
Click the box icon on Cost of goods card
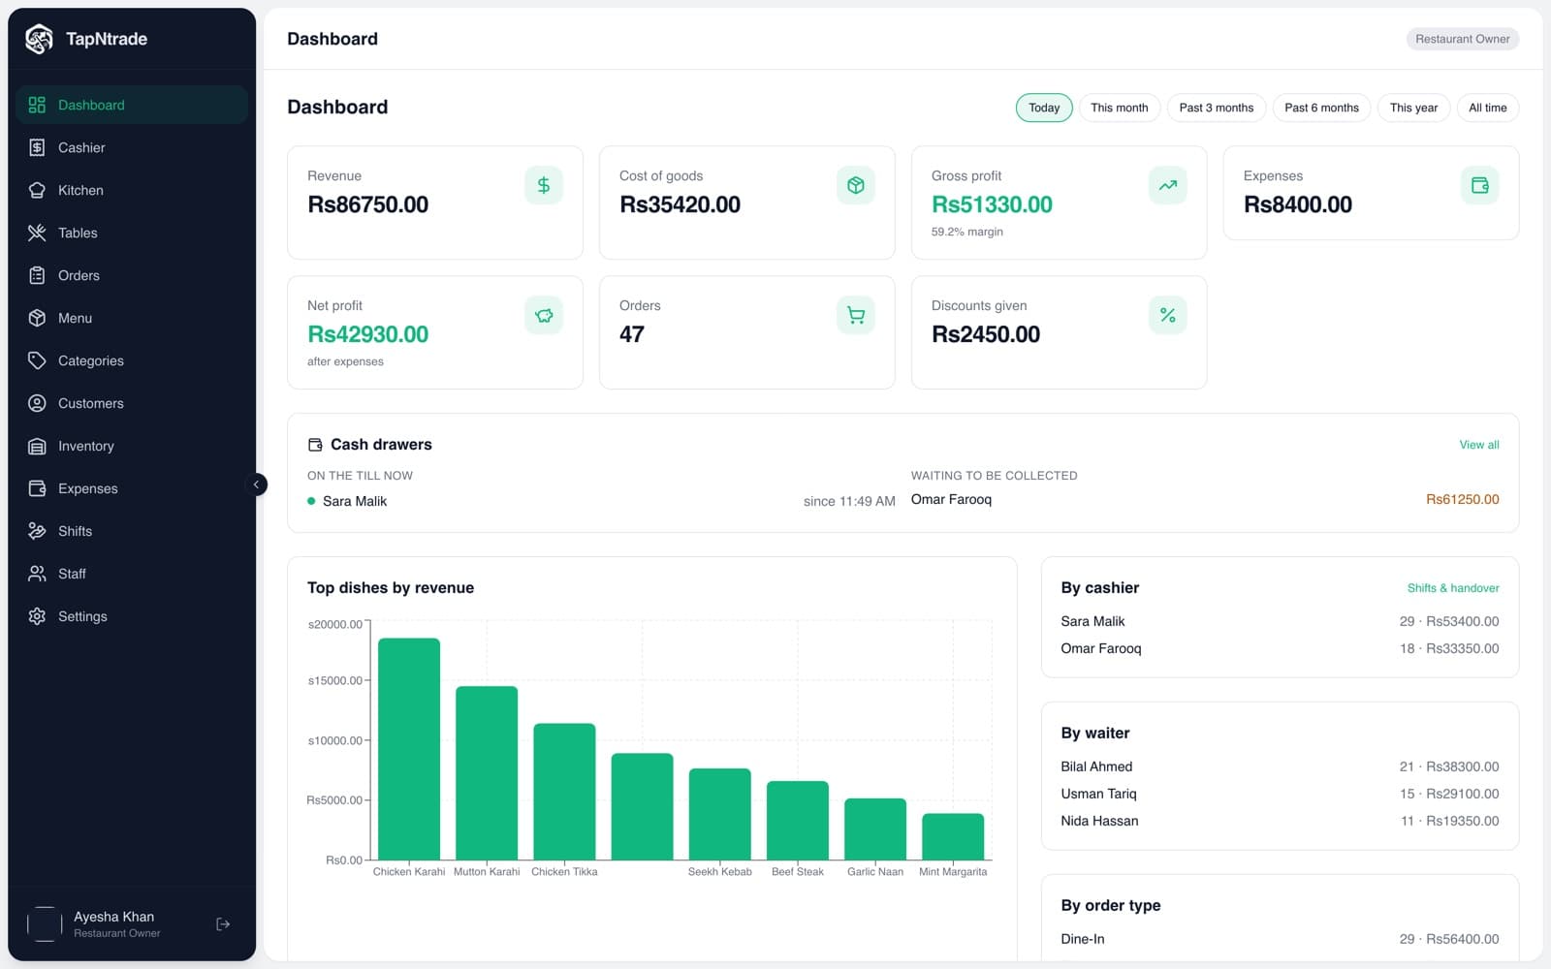856,185
